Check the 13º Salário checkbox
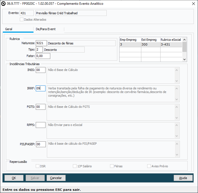Viewport: 198px width, 193px height. [x=75, y=166]
